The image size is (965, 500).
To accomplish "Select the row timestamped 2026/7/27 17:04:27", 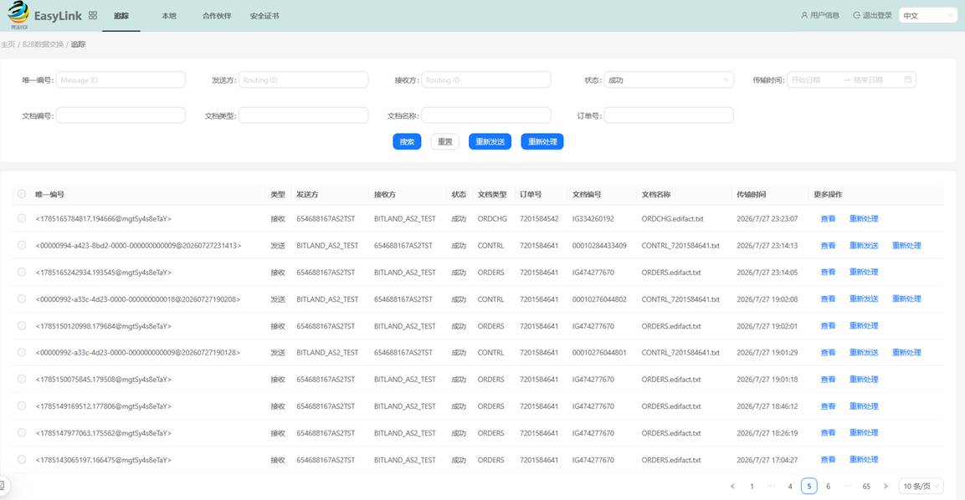I will [22, 459].
